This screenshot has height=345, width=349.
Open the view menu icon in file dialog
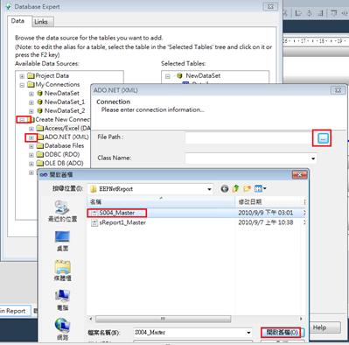click(x=260, y=189)
